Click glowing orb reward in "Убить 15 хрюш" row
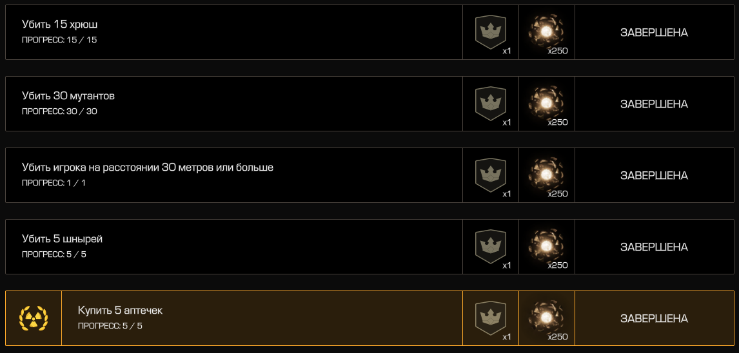This screenshot has width=739, height=353. coord(546,32)
